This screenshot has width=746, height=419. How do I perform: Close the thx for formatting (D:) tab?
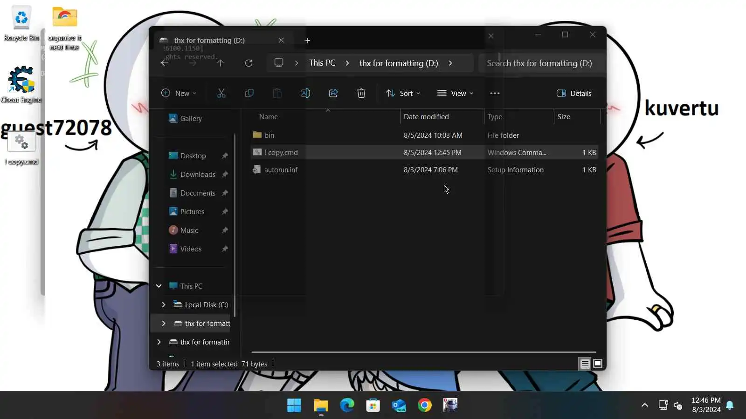(x=281, y=40)
